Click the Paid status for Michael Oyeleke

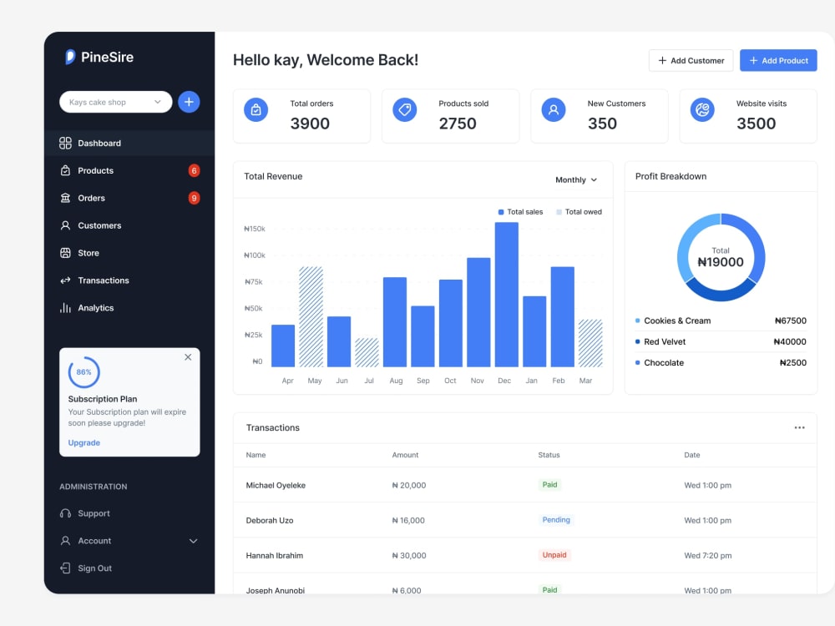[549, 484]
